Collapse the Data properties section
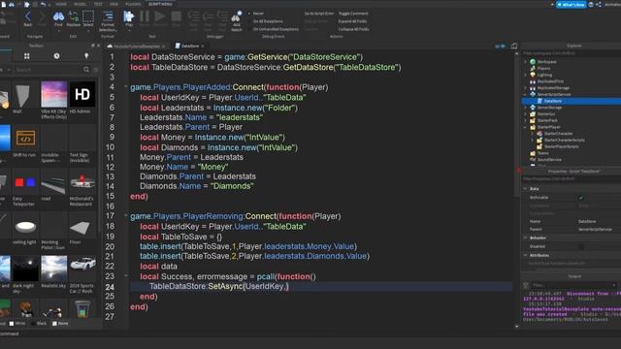This screenshot has height=349, width=621. [526, 189]
